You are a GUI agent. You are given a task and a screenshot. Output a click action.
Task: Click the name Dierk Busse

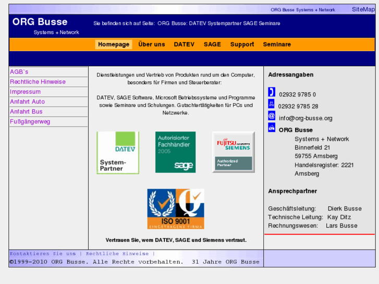tap(345, 208)
